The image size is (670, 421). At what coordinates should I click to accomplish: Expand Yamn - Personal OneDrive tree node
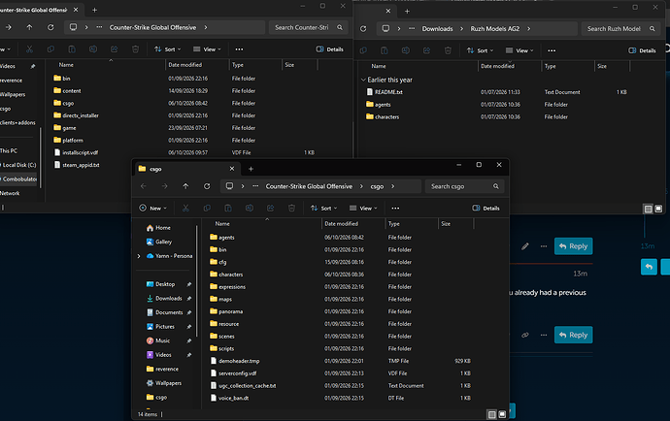(139, 256)
